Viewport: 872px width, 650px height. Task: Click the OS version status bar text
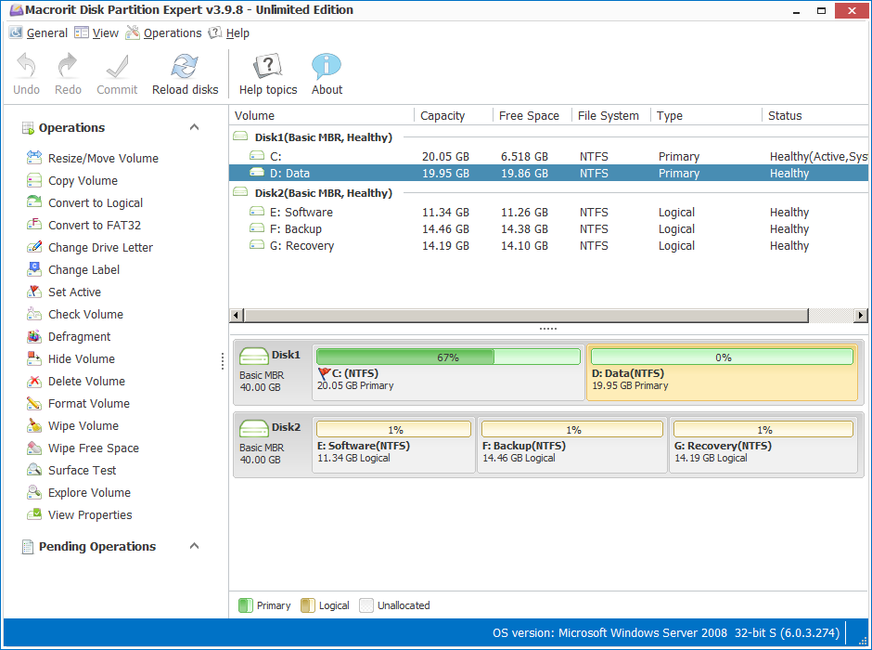[666, 632]
